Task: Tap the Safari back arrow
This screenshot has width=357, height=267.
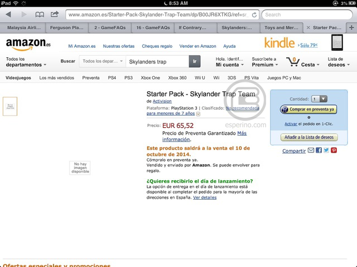Action: (x=9, y=14)
